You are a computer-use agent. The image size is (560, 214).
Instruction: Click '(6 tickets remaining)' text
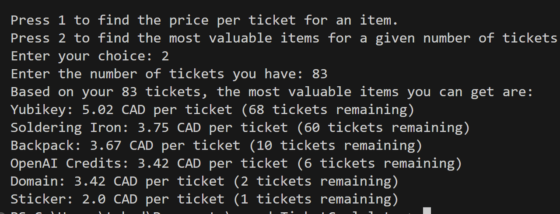(x=379, y=163)
